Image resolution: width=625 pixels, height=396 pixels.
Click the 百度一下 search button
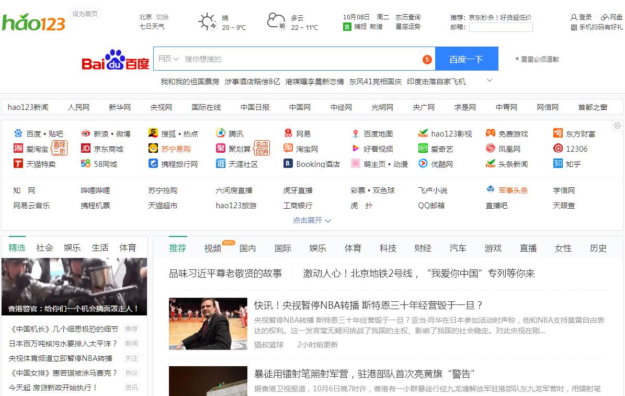point(466,59)
